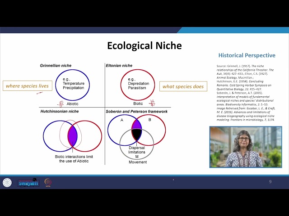The height and width of the screenshot is (216, 289).
Task: Click the black intersection area of Venn
Action: click(136, 135)
